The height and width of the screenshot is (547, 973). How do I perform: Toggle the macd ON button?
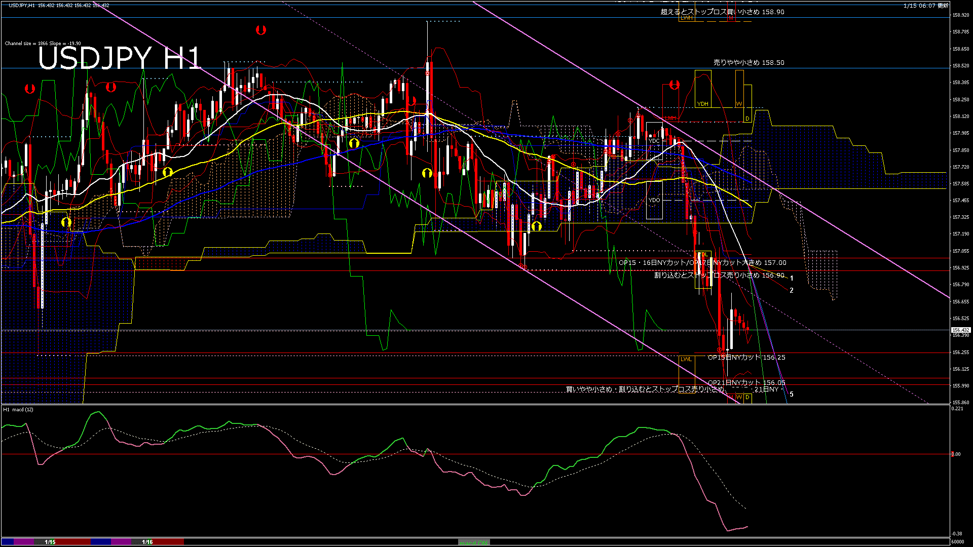tap(474, 542)
